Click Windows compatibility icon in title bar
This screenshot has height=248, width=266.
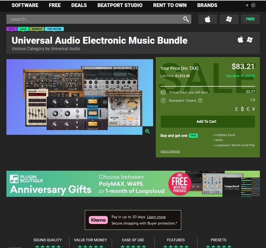tap(250, 40)
